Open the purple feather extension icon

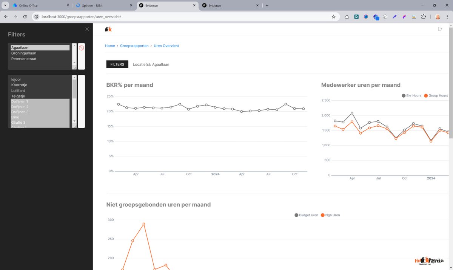click(x=394, y=17)
